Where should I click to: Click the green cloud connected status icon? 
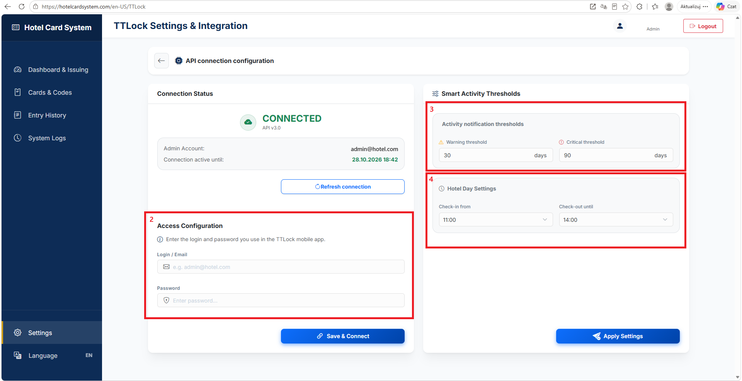point(248,122)
